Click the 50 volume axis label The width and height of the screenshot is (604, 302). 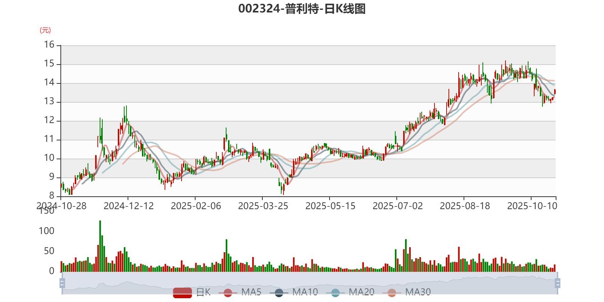click(x=49, y=251)
